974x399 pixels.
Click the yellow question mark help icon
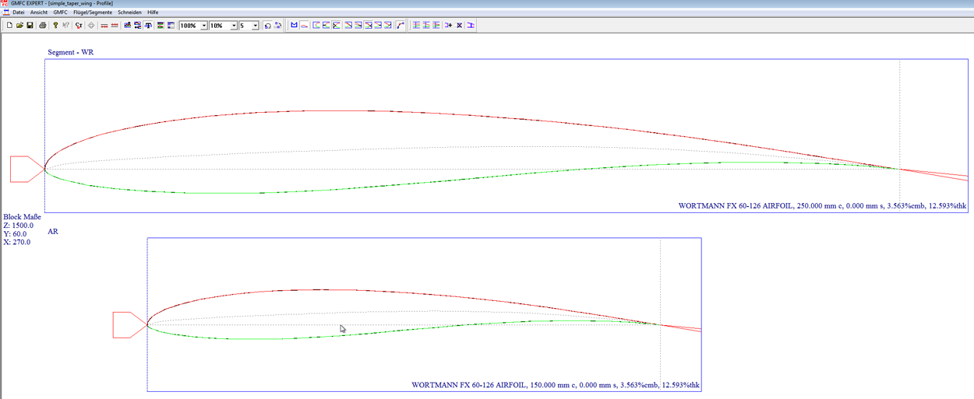55,26
